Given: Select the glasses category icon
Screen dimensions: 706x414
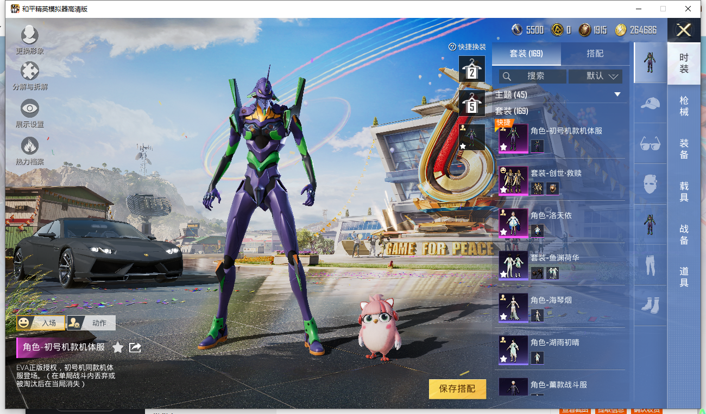Looking at the screenshot, I should tap(650, 144).
